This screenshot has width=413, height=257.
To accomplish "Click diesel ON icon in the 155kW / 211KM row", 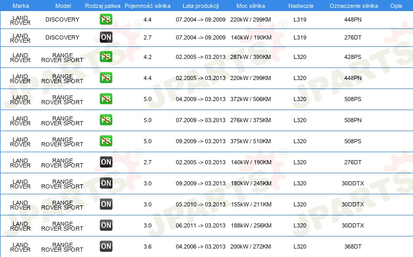I will coord(106,204).
